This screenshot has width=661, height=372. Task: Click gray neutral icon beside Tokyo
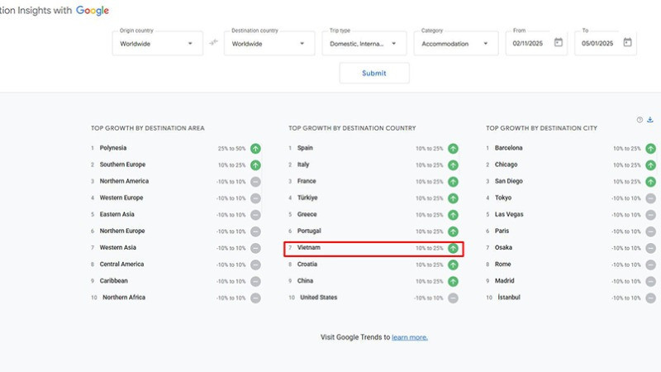point(650,198)
